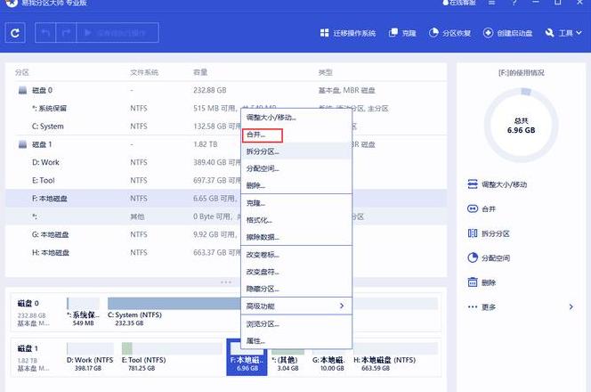This screenshot has height=392, width=591.
Task: Open 分区恢复 in the toolbar
Action: click(449, 33)
